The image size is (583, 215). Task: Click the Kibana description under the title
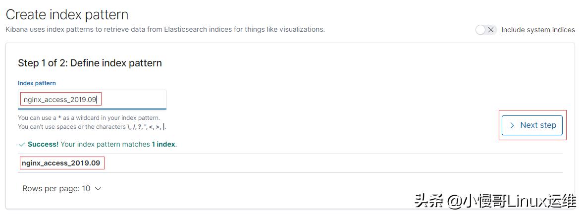coord(165,29)
